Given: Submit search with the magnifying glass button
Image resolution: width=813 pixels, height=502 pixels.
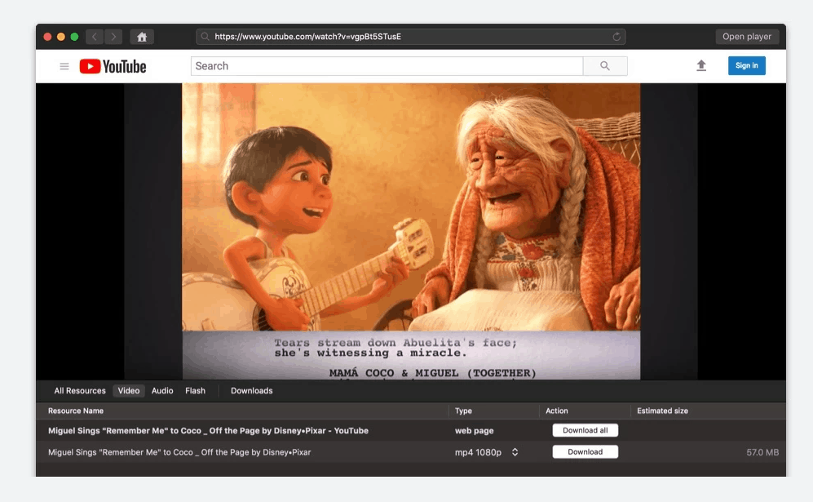Looking at the screenshot, I should [605, 66].
